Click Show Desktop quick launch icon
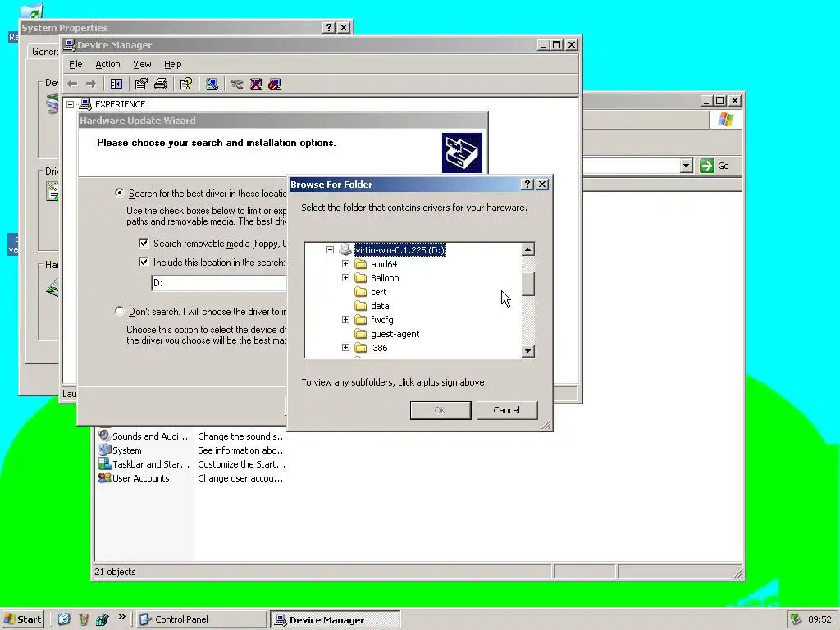 [x=64, y=619]
